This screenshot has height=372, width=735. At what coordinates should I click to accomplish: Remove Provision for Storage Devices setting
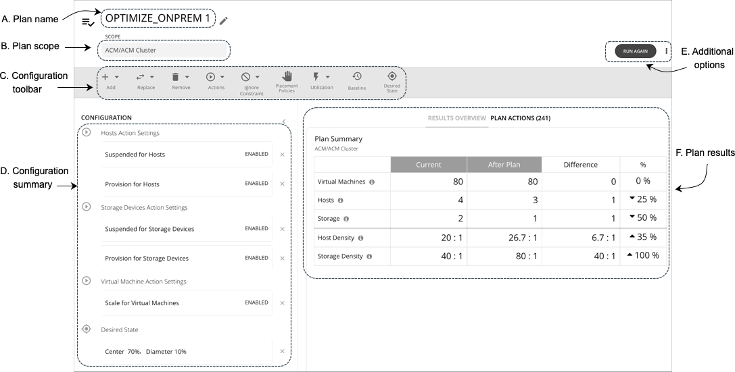(282, 259)
